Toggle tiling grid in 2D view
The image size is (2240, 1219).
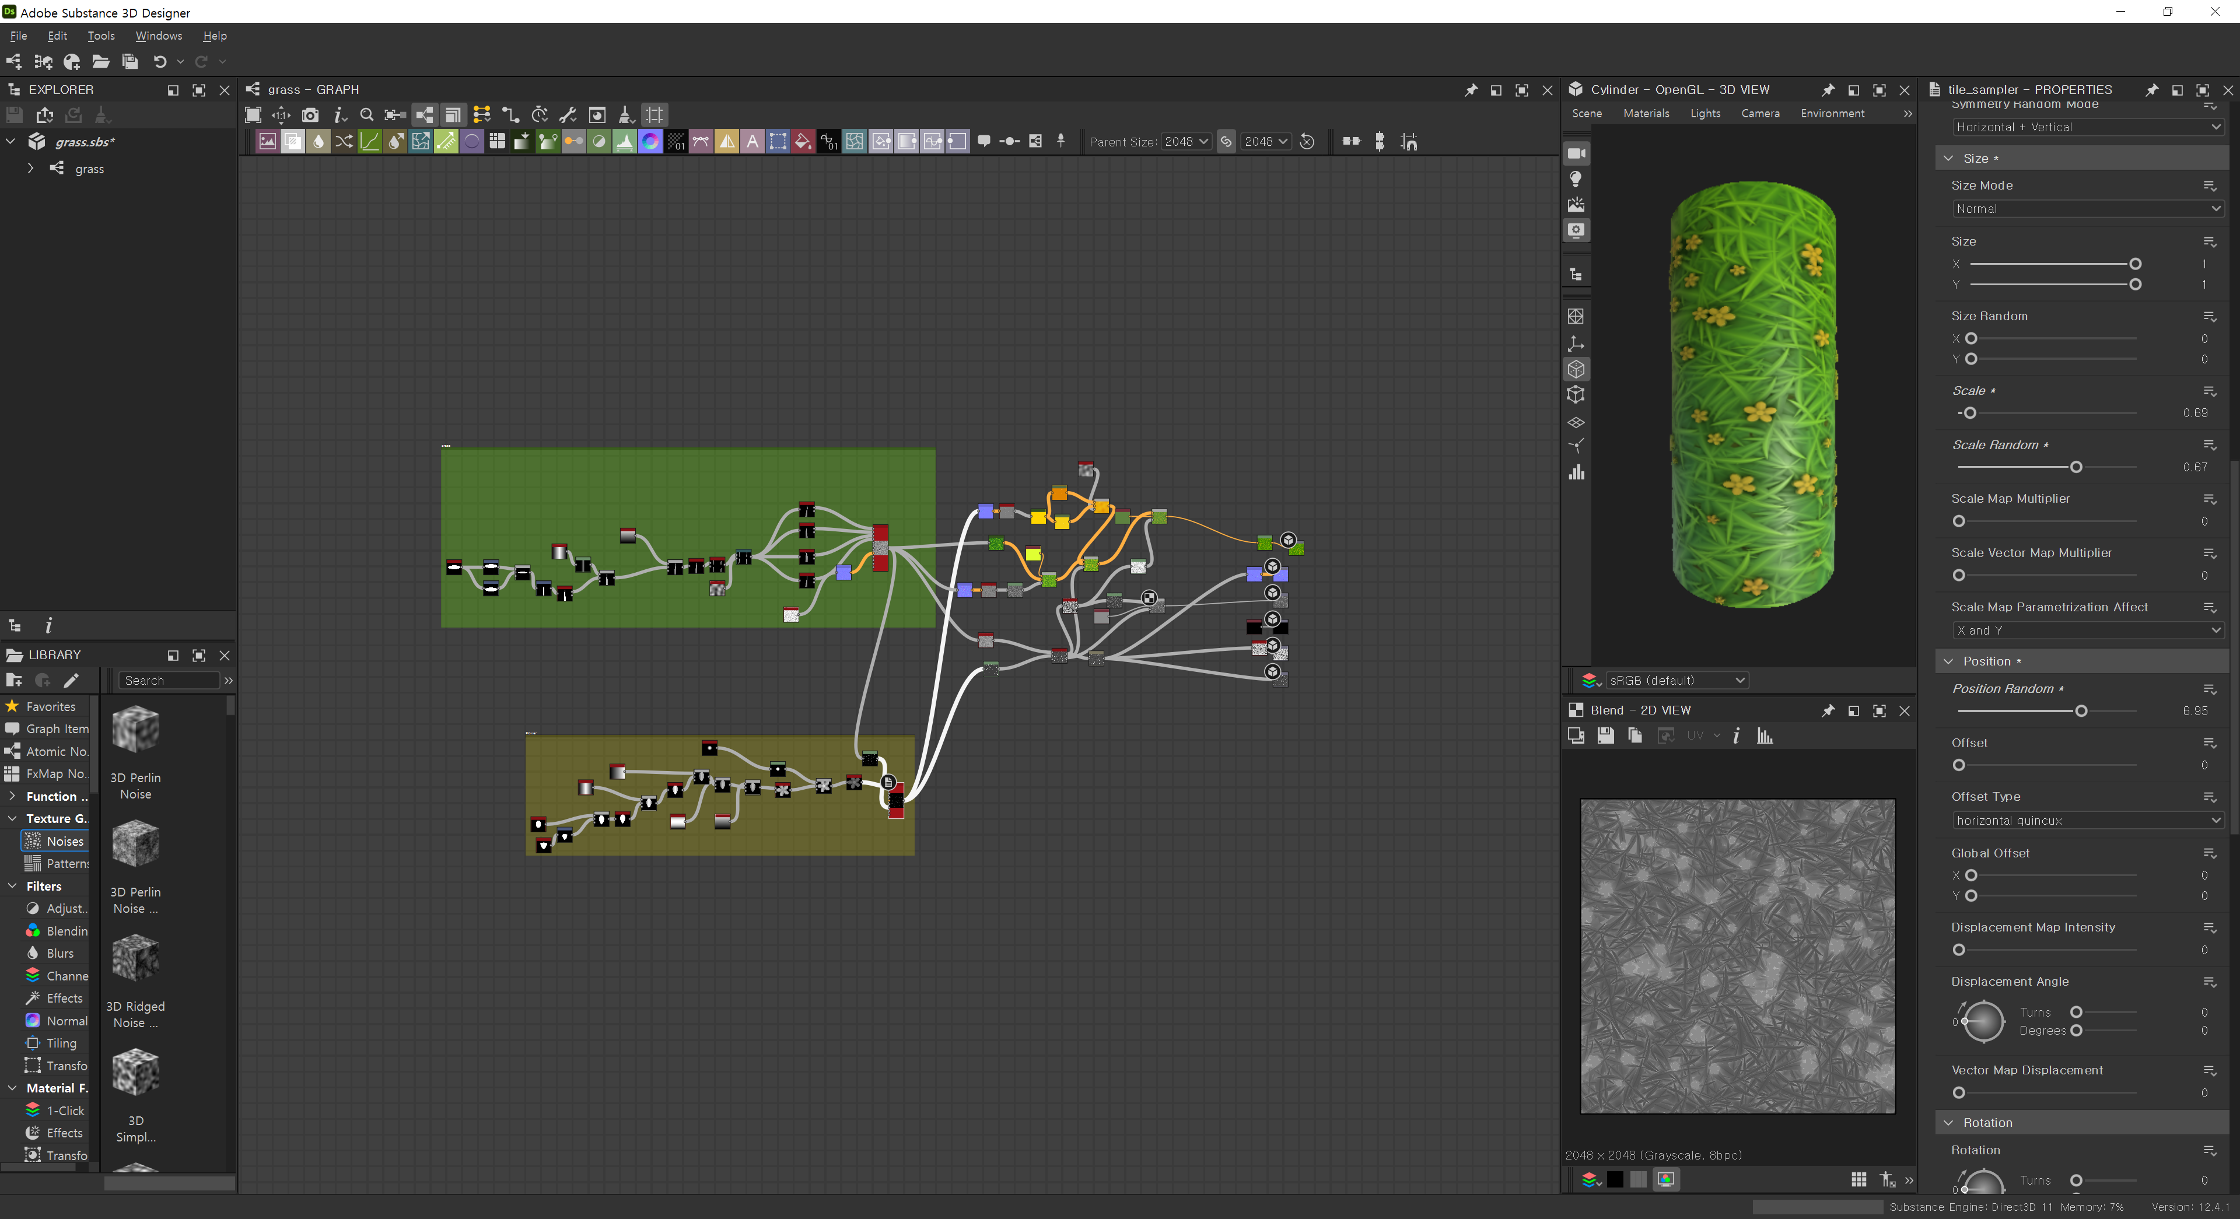(1859, 1179)
